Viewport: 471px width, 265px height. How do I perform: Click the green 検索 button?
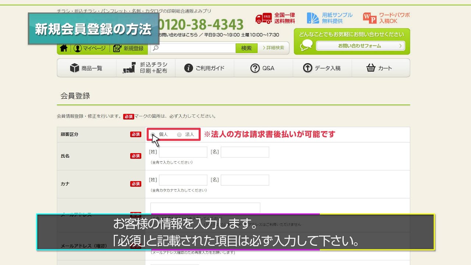(247, 48)
